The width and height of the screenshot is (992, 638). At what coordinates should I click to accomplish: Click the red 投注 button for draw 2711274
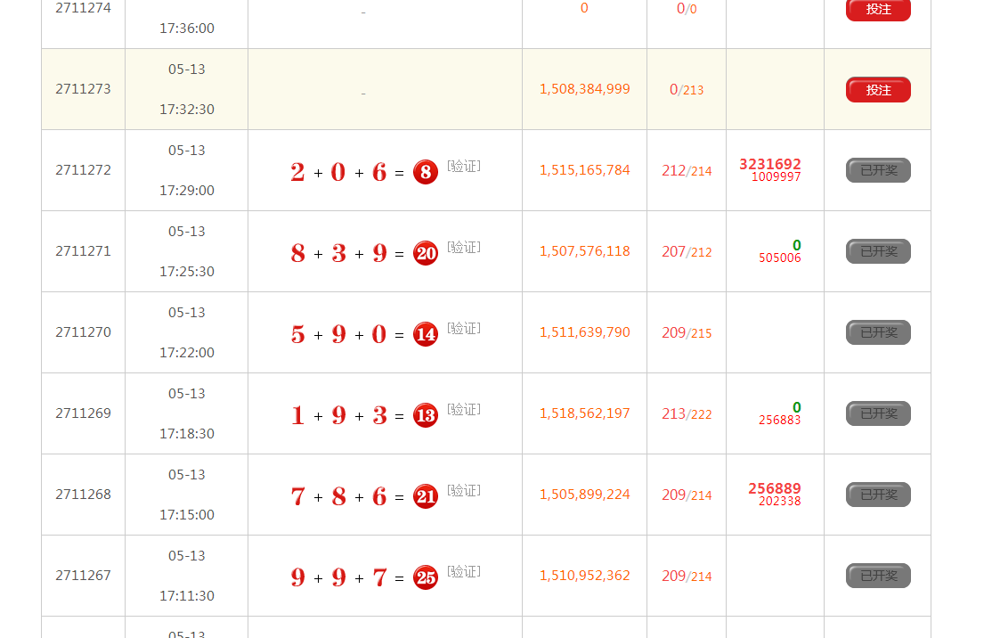pos(878,9)
